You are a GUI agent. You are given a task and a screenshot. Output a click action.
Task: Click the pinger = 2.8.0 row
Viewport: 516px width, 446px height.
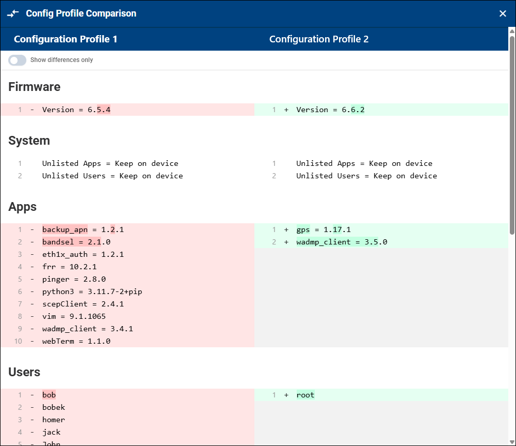(127, 279)
